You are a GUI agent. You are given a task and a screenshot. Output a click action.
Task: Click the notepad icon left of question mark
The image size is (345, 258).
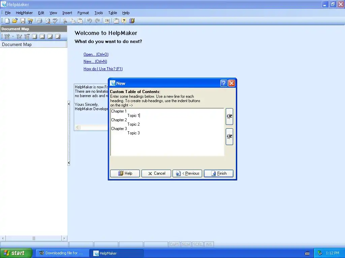coord(116,21)
